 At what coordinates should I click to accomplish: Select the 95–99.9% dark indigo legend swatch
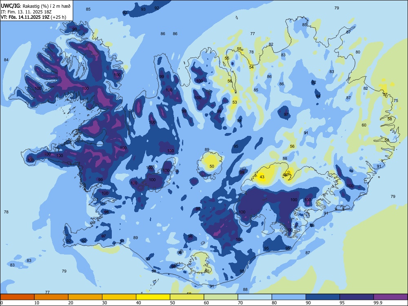(x=357, y=297)
